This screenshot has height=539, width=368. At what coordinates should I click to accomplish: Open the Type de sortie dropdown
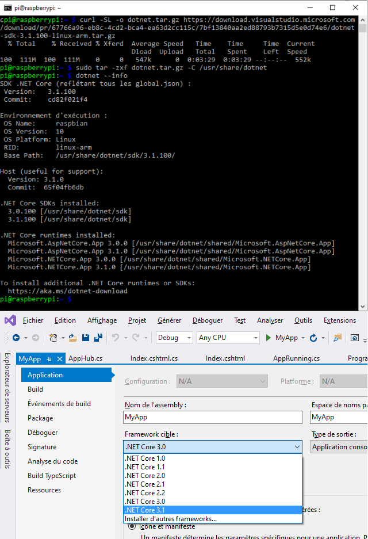click(339, 447)
